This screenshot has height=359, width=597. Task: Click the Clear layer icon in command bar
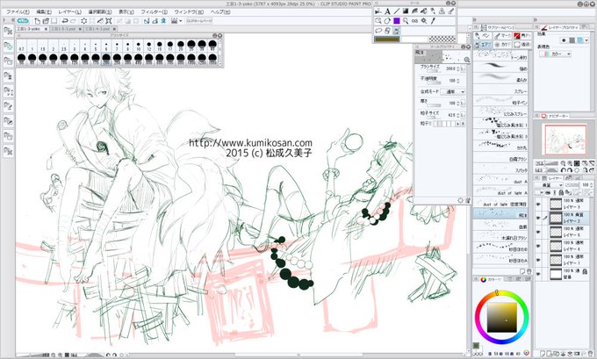point(84,21)
